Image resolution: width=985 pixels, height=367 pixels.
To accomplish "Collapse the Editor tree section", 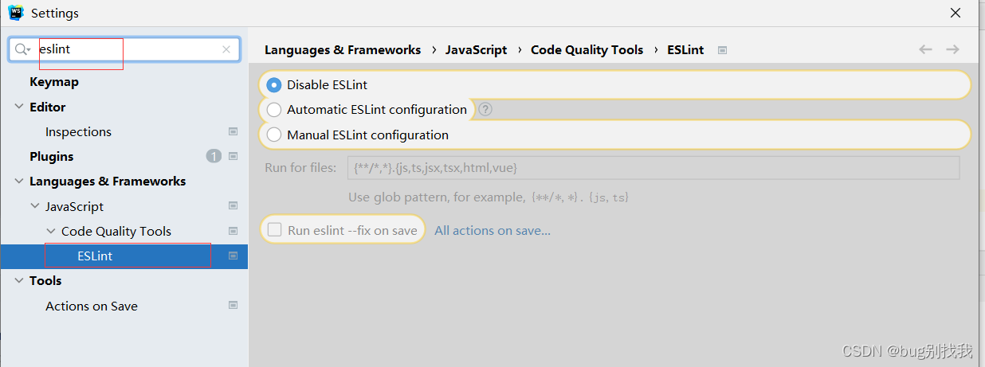I will (19, 107).
